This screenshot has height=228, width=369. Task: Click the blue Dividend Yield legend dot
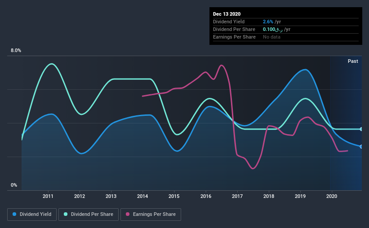click(14, 214)
